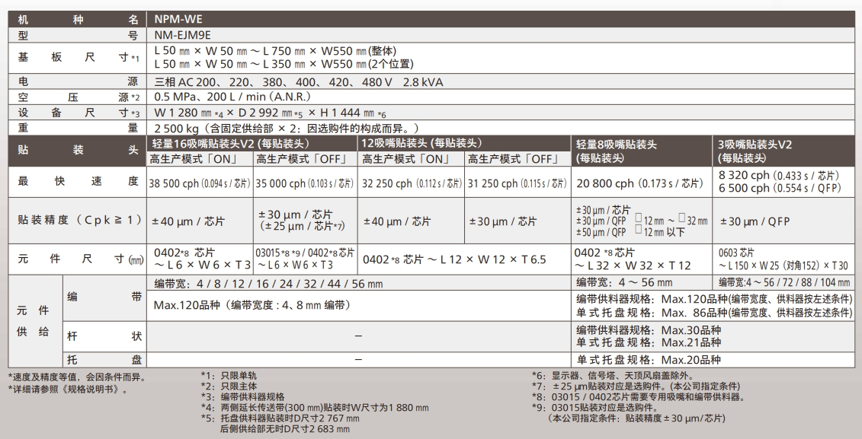Click the model number NM-EJM9E
Image resolution: width=862 pixels, height=439 pixels.
coord(182,36)
